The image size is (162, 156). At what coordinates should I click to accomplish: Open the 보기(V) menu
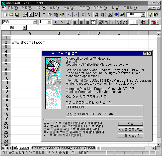(x=41, y=8)
